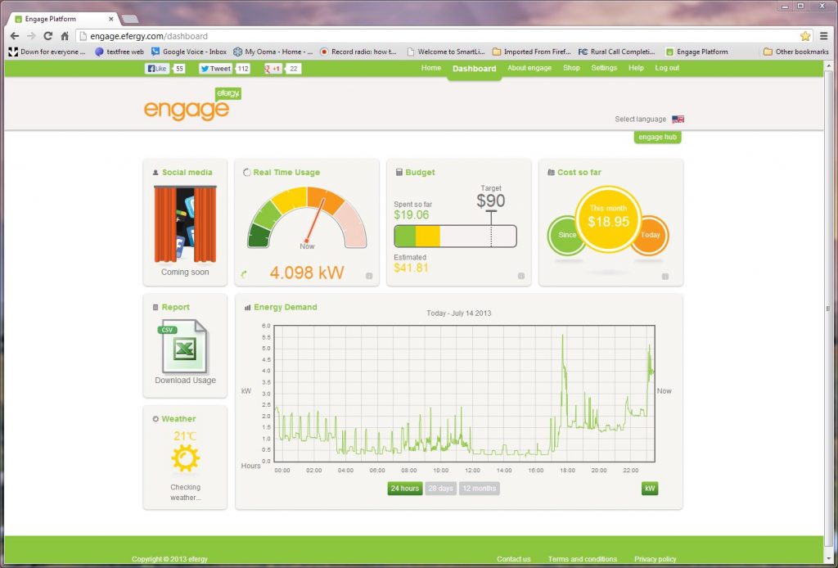The height and width of the screenshot is (568, 838).
Task: Click small green icon beside 4.098 kW
Action: click(244, 274)
